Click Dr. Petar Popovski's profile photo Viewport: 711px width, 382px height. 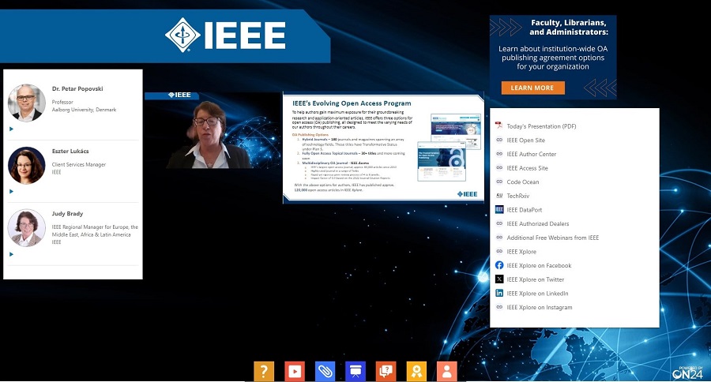(x=27, y=103)
